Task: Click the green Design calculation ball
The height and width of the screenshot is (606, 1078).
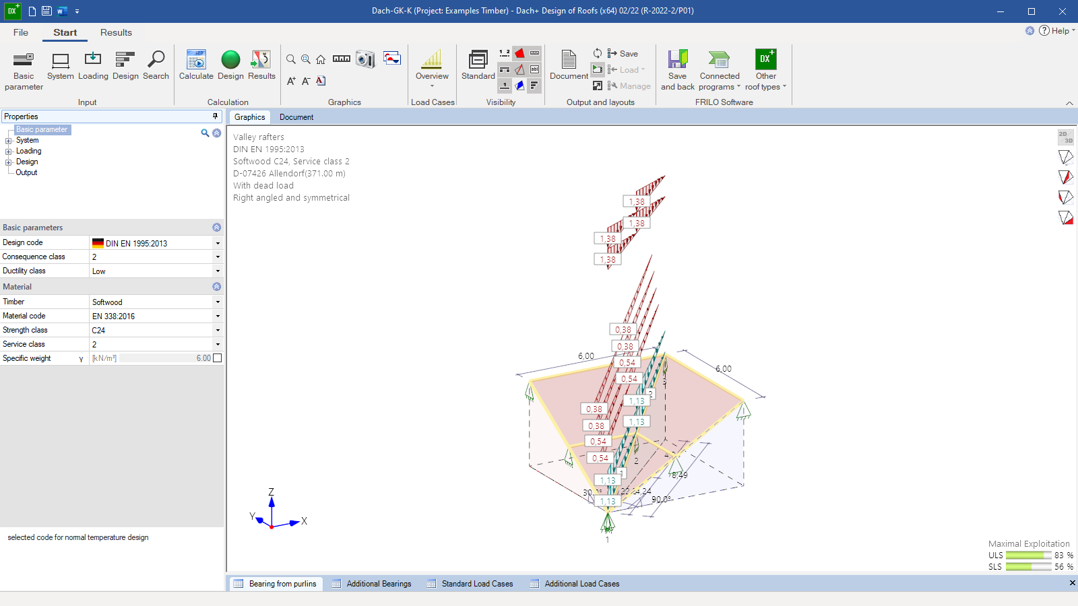Action: click(x=230, y=66)
